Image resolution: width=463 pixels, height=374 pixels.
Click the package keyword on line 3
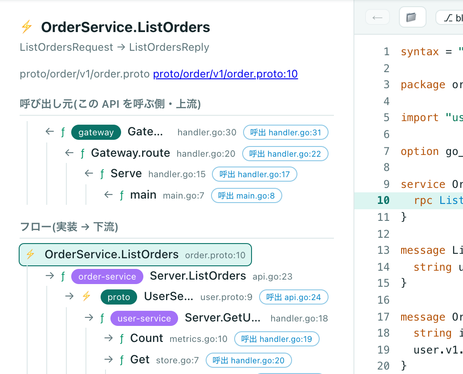[423, 85]
